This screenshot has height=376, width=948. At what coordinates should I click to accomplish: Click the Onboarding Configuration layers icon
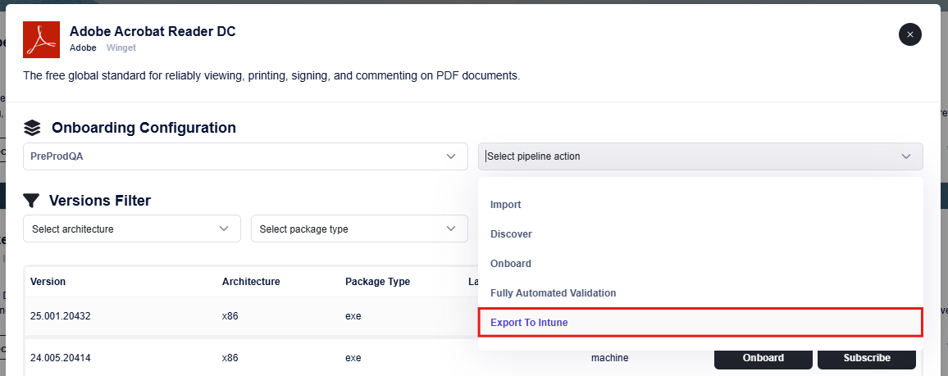click(x=32, y=128)
